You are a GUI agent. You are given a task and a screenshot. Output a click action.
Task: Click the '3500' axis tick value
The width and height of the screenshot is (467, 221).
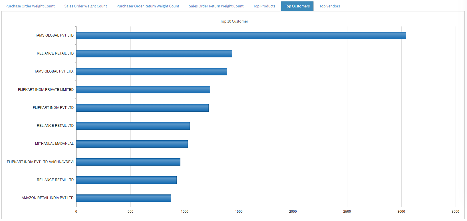pos(456,212)
